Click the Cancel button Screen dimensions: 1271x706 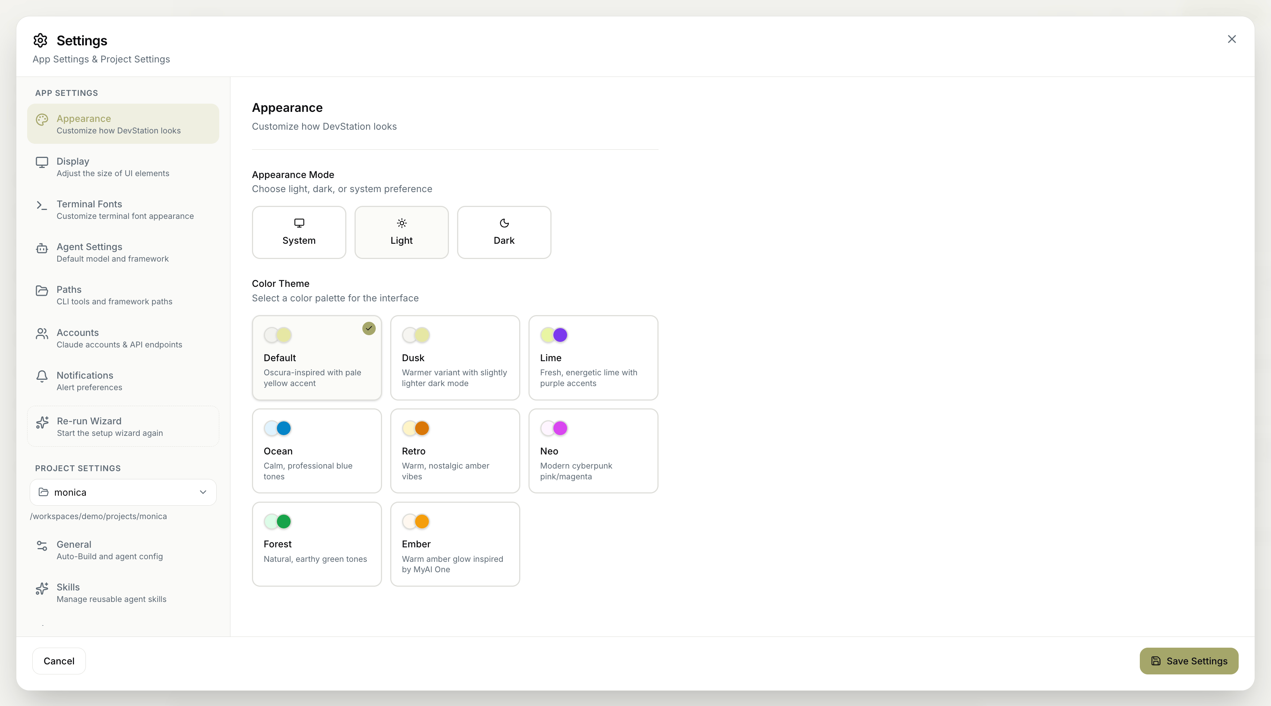pyautogui.click(x=59, y=661)
